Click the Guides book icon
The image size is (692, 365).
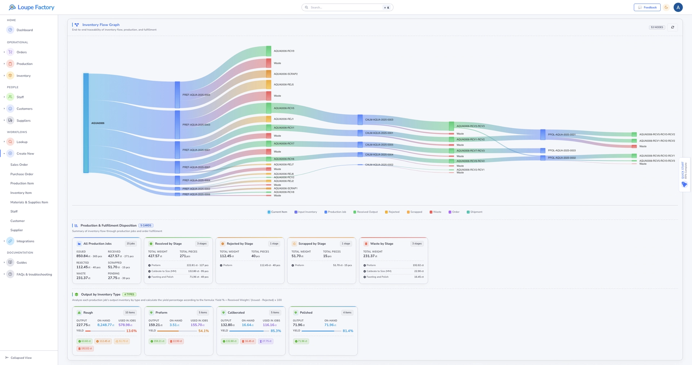(10, 262)
